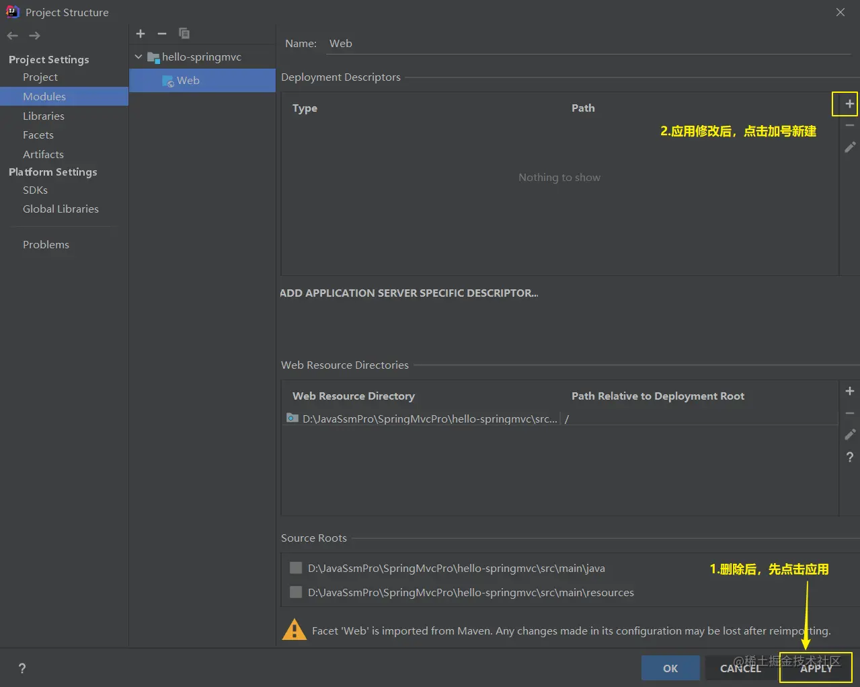Click the forward navigation arrow
This screenshot has width=860, height=687.
34,36
